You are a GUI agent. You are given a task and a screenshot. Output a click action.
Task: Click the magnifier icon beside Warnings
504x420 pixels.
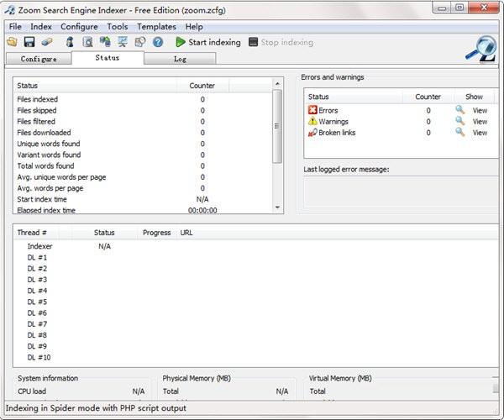pyautogui.click(x=459, y=121)
